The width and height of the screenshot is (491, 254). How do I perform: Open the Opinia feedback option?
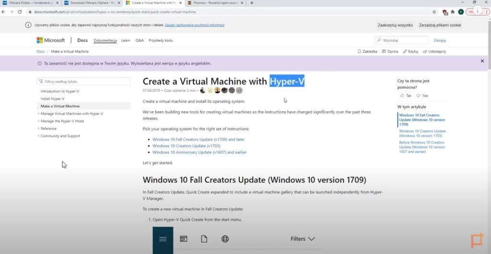[383, 52]
